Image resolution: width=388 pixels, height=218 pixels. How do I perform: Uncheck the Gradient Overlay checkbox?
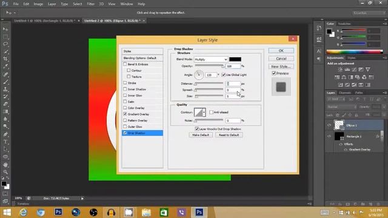click(125, 114)
